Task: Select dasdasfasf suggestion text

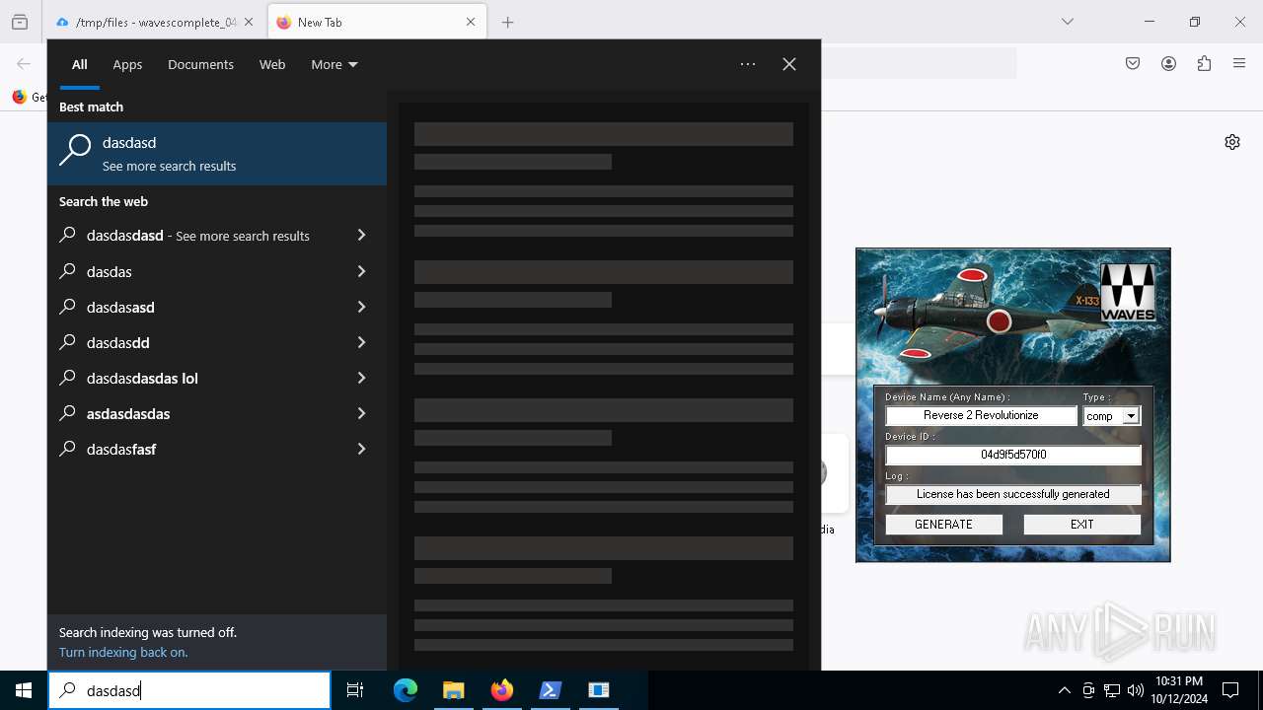Action: (121, 449)
